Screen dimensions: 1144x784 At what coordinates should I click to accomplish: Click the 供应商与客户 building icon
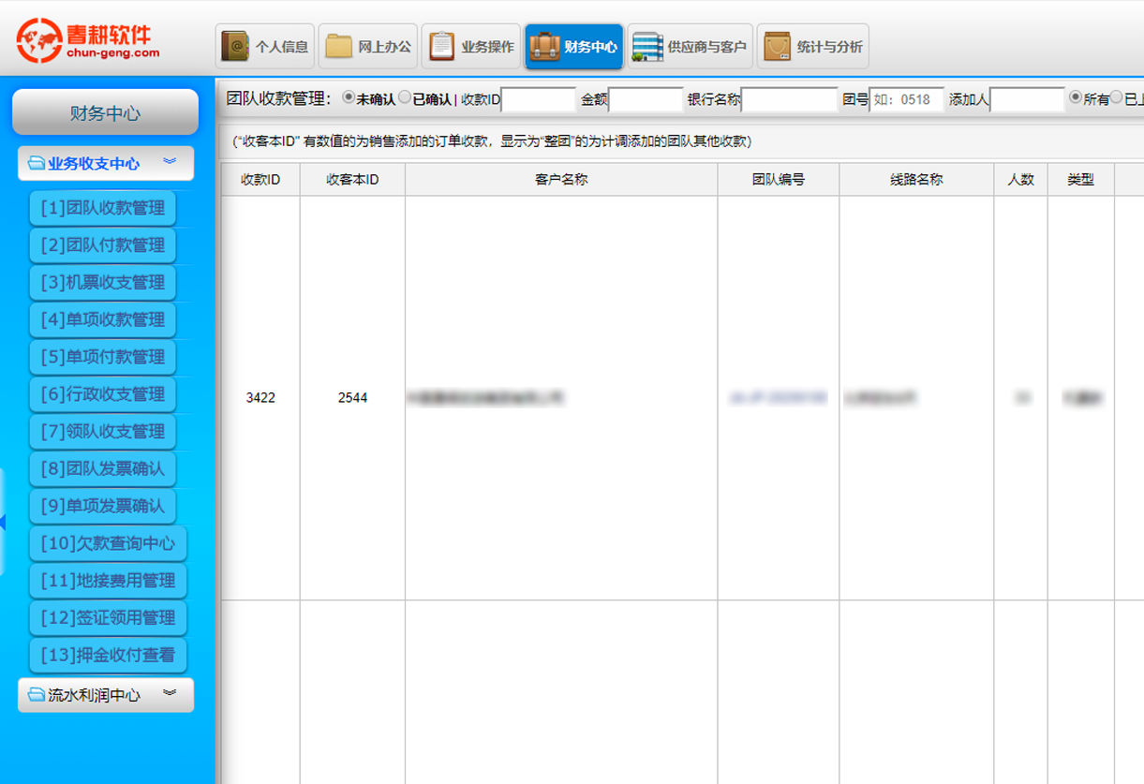point(647,46)
